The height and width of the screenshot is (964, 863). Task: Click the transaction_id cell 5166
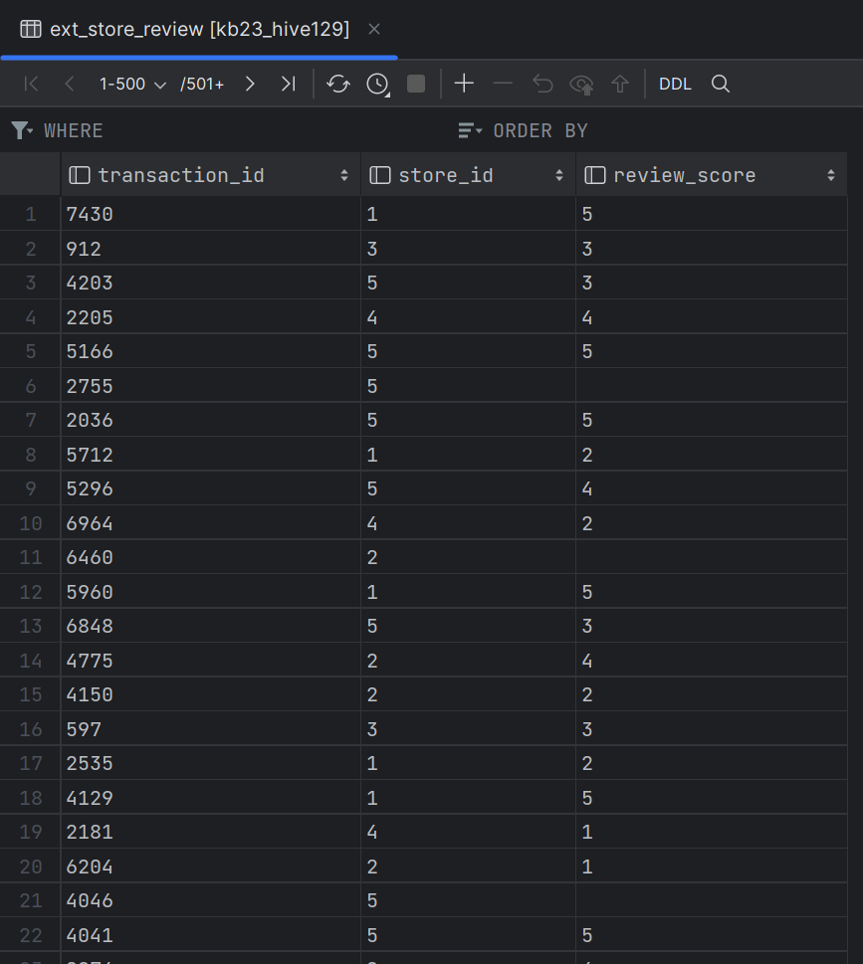pos(210,351)
